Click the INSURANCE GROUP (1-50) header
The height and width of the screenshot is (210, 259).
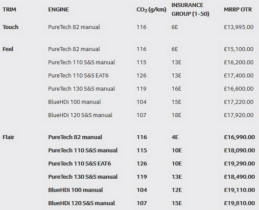tap(191, 10)
